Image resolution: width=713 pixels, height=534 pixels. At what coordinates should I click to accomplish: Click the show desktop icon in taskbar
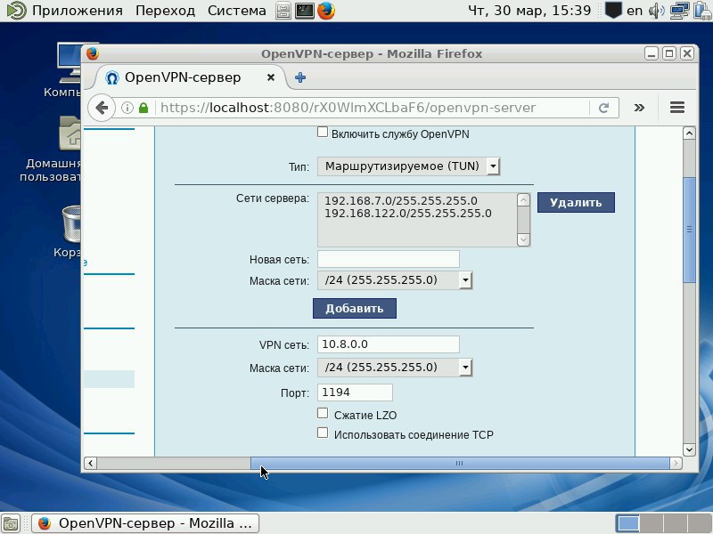coord(11,523)
